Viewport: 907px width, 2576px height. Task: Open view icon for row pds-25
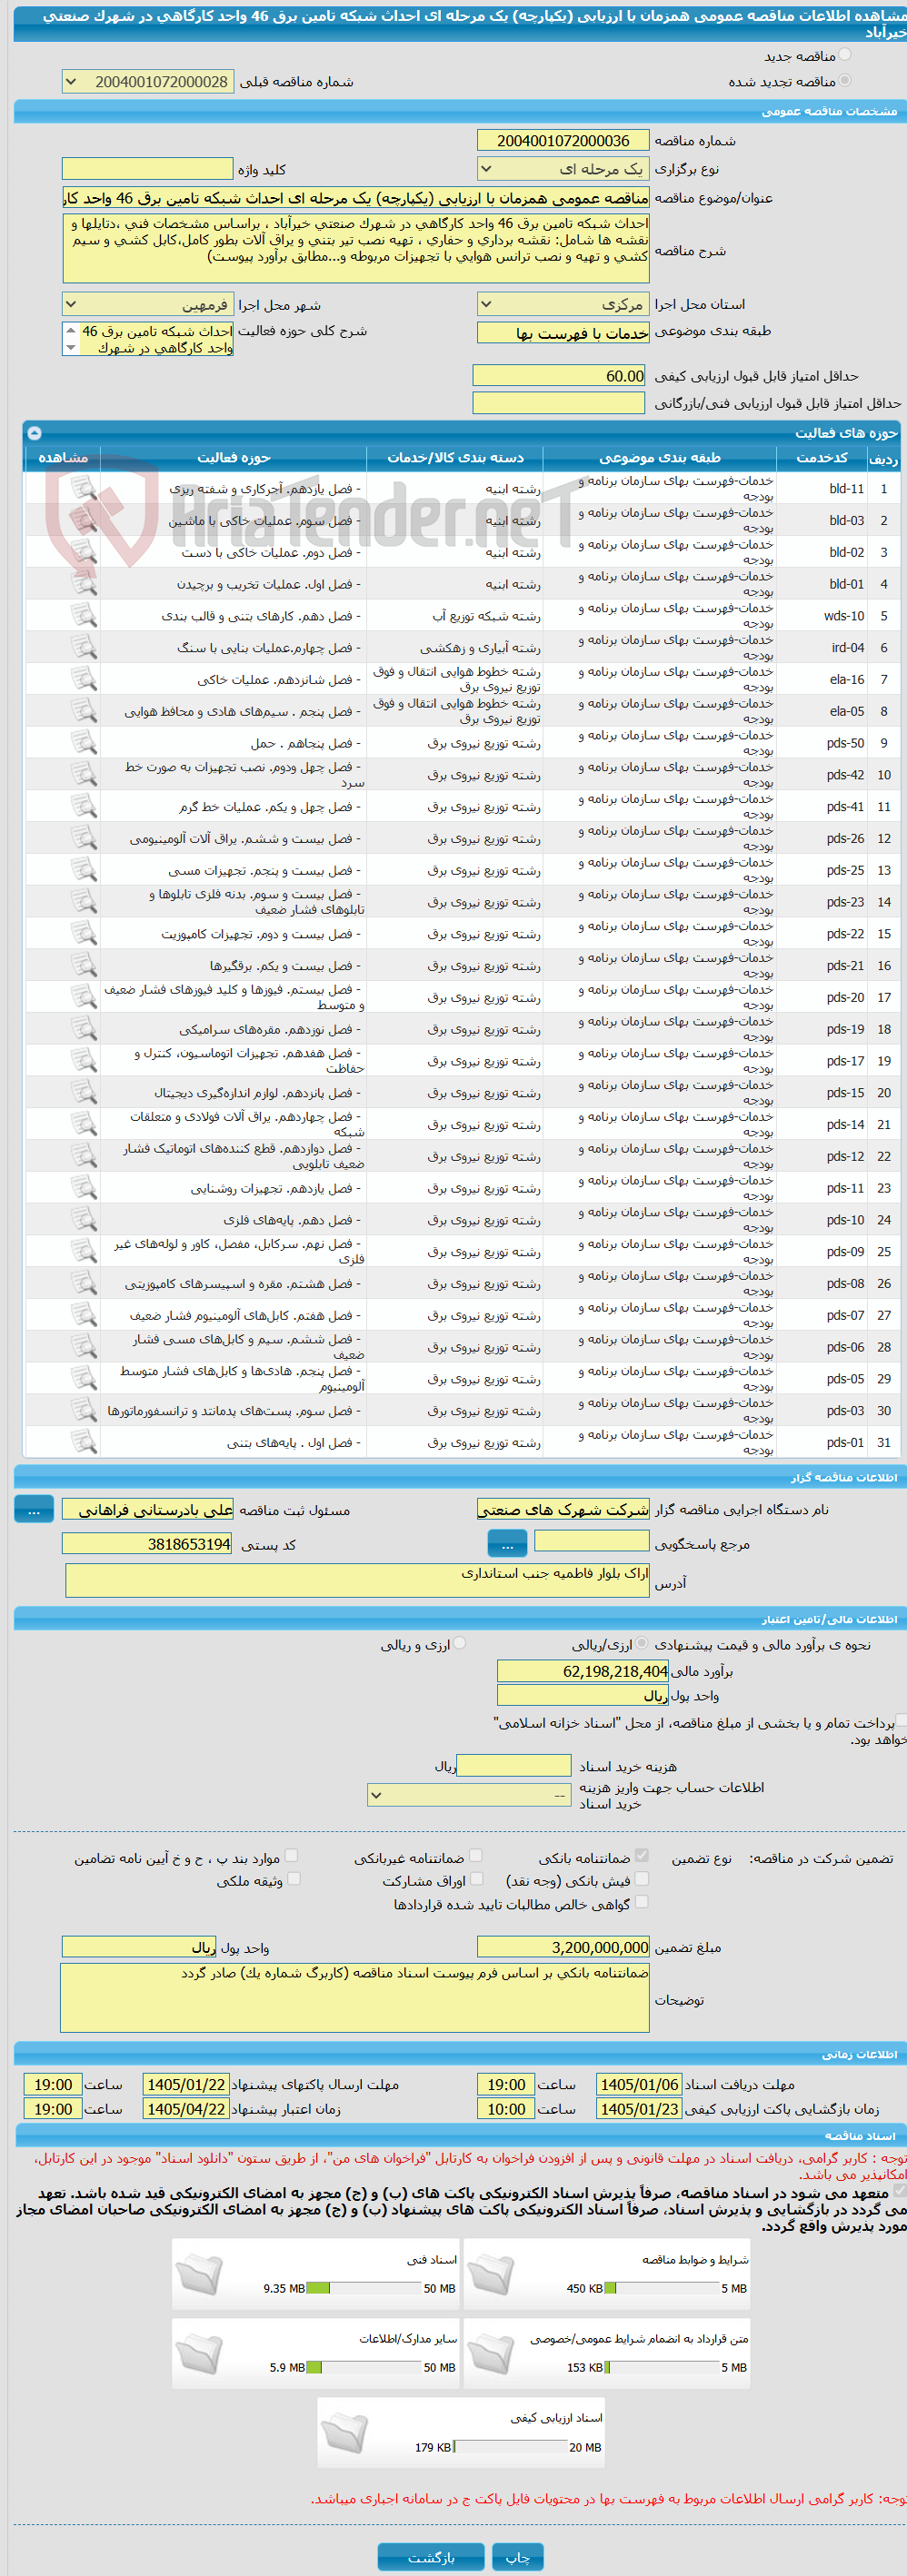(x=84, y=870)
